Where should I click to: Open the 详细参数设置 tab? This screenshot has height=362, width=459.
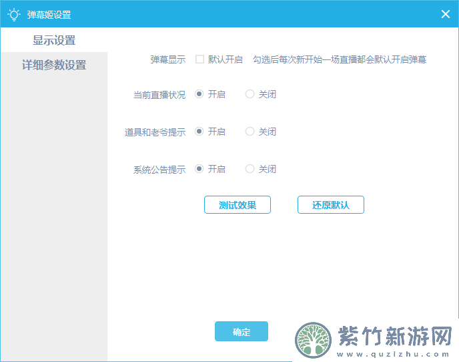54,65
